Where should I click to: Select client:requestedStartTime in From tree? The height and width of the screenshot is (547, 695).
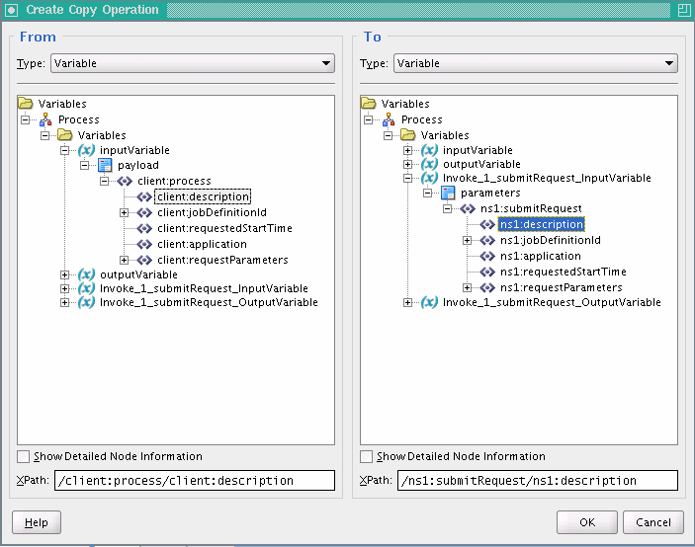click(224, 228)
